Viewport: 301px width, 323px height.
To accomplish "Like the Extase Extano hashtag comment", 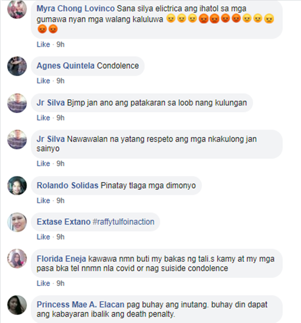I will (x=43, y=237).
